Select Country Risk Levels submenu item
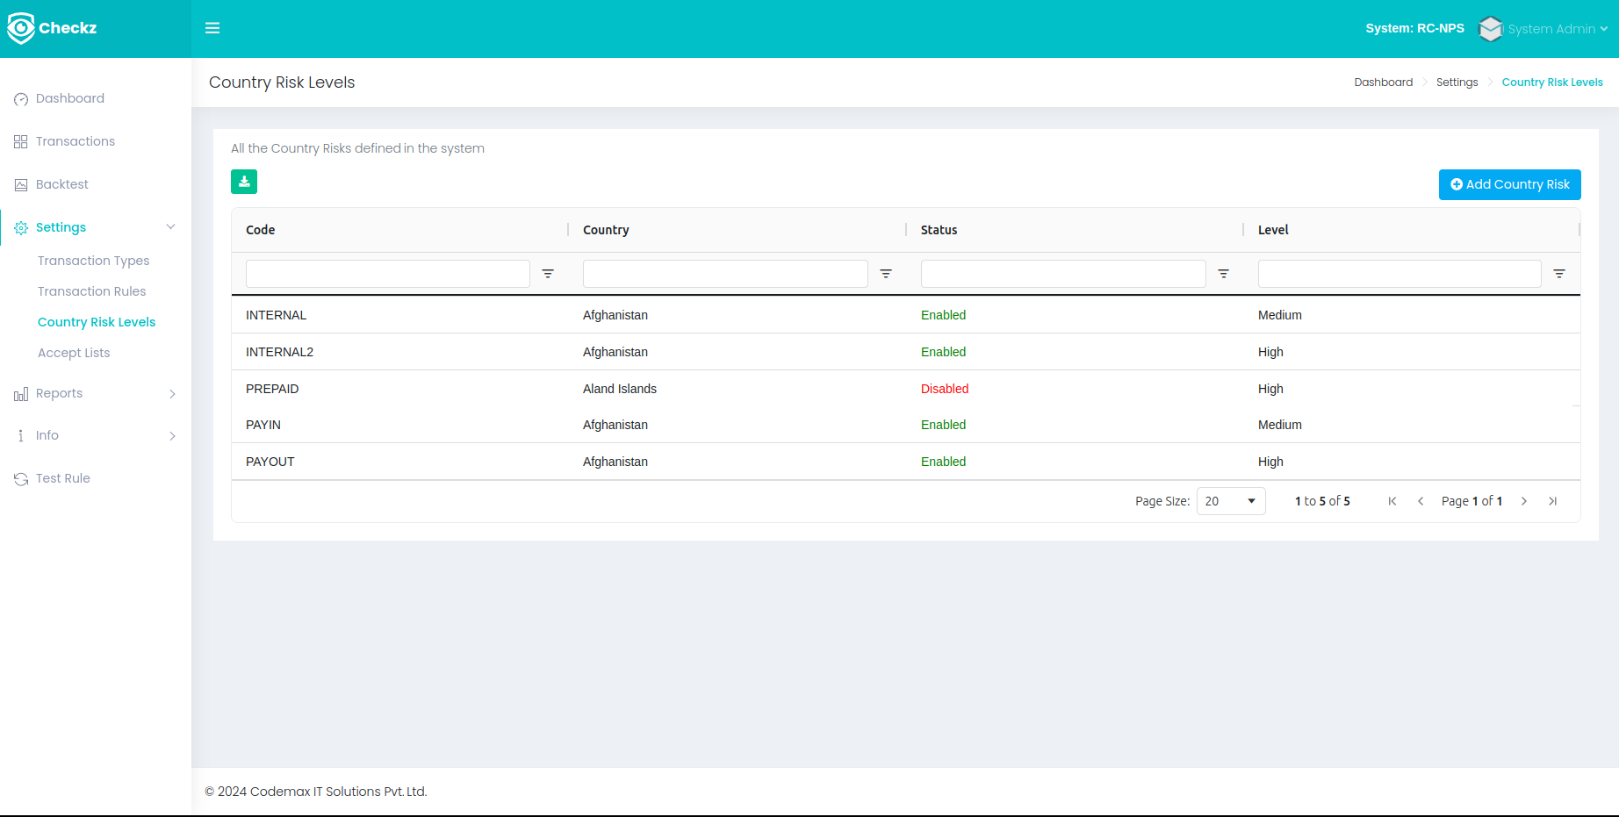The width and height of the screenshot is (1619, 817). (x=97, y=322)
